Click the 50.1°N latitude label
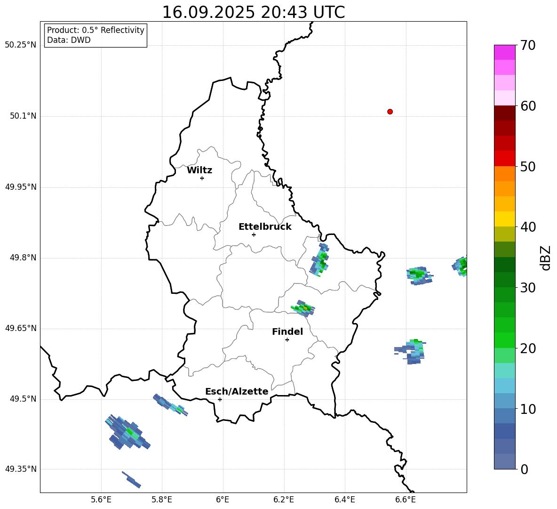The height and width of the screenshot is (509, 557). pyautogui.click(x=24, y=116)
